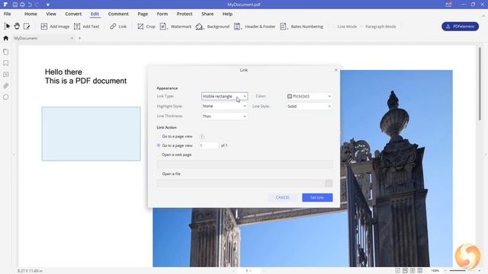Image resolution: width=488 pixels, height=274 pixels.
Task: Click the color swatch showing ff3d3d3
Action: pos(290,97)
